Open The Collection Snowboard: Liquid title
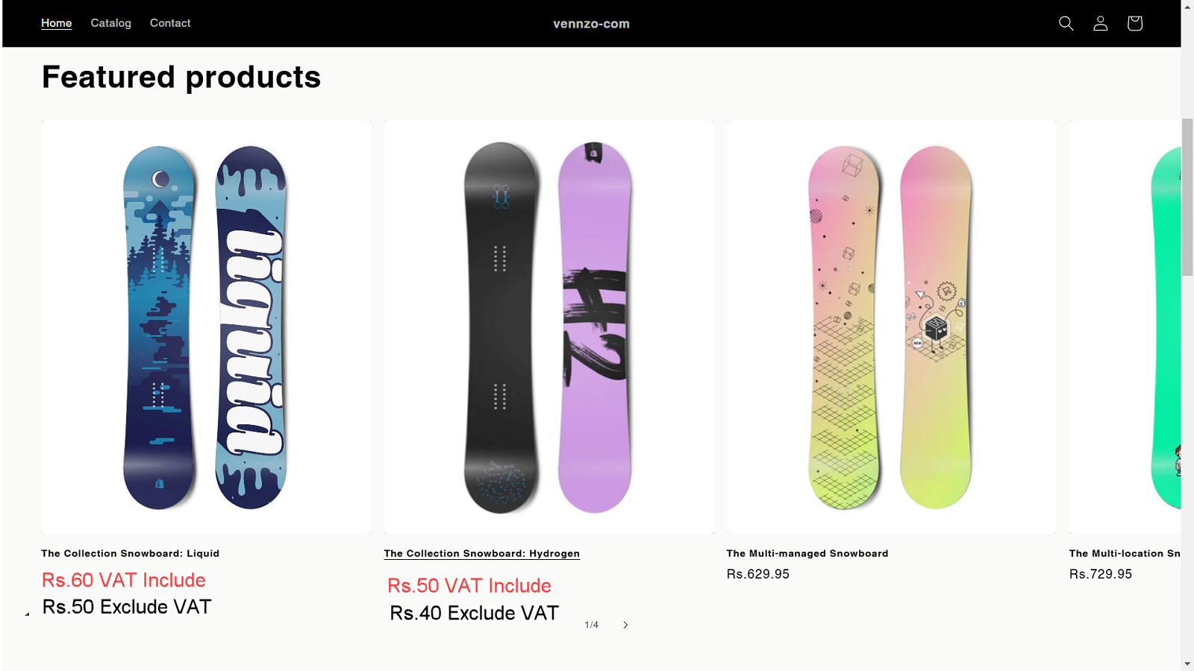The height and width of the screenshot is (671, 1194). [x=131, y=553]
